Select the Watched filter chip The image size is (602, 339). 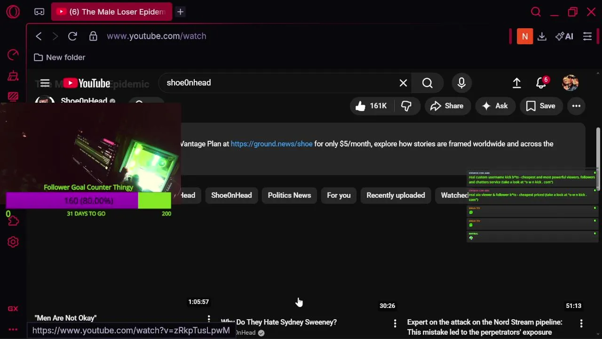coord(453,195)
